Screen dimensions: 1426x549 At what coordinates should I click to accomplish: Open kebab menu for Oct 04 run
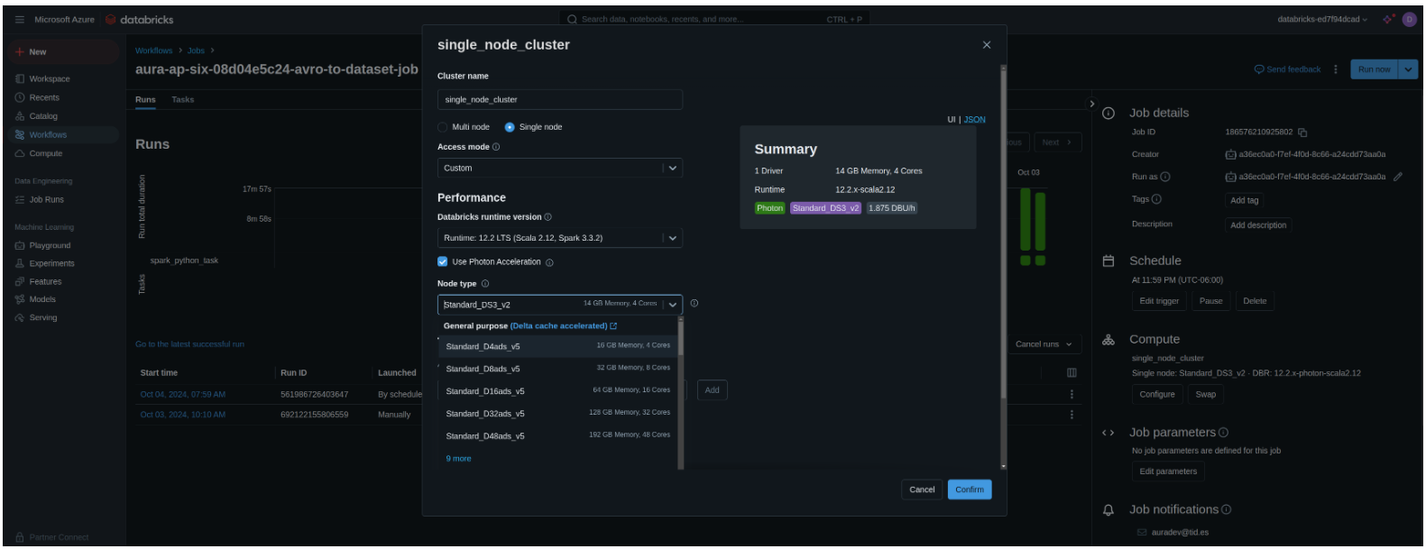point(1072,394)
